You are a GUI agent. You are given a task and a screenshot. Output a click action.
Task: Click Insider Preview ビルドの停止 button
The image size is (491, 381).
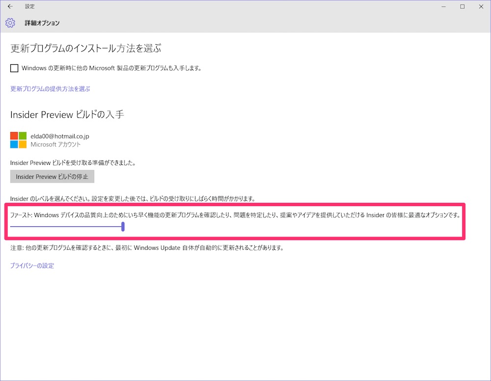[x=53, y=177]
